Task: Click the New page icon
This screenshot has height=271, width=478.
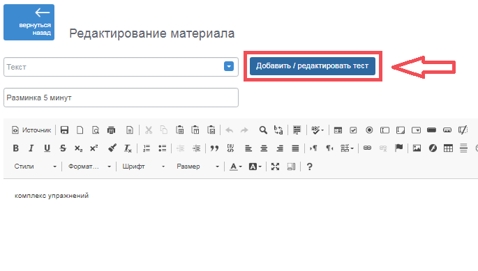Action: 80,130
